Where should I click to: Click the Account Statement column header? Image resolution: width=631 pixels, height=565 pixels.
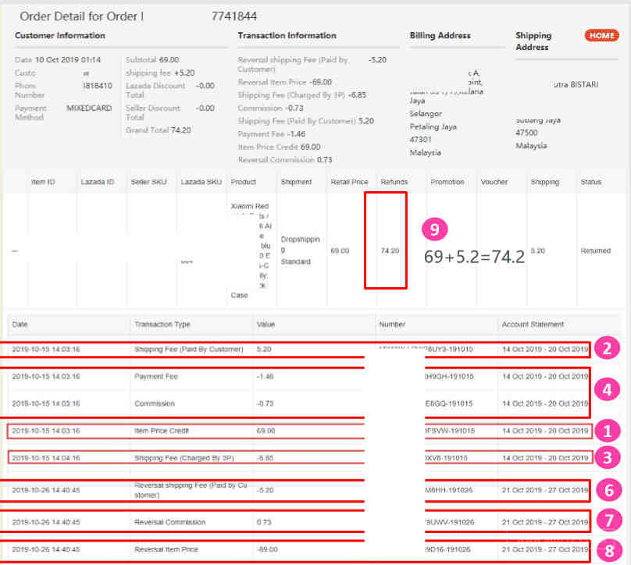pos(533,325)
